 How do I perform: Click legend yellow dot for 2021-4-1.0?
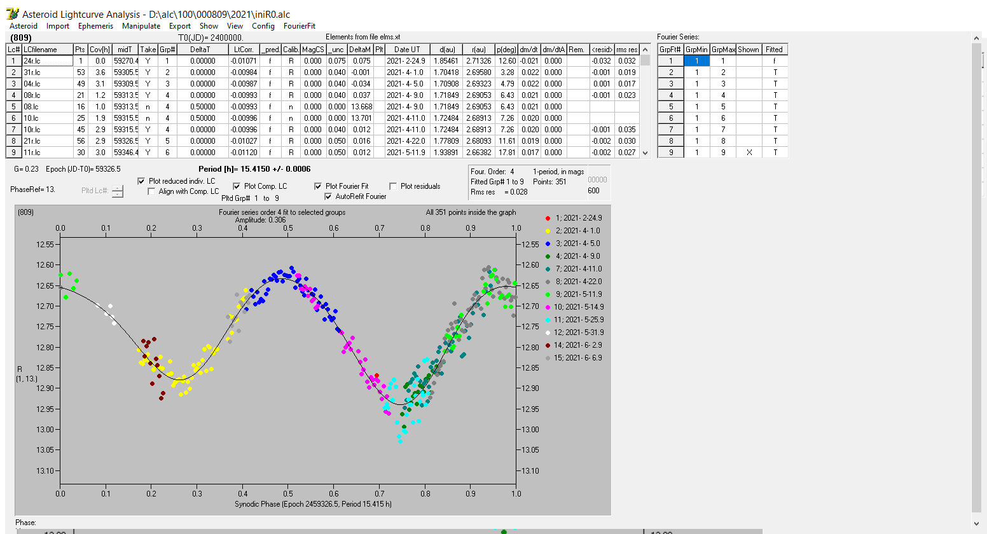click(x=548, y=231)
